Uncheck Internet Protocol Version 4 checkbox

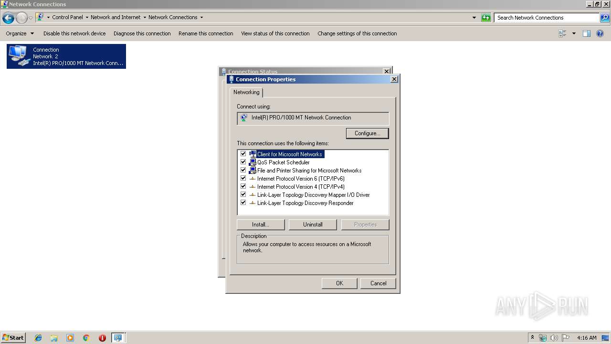(243, 186)
